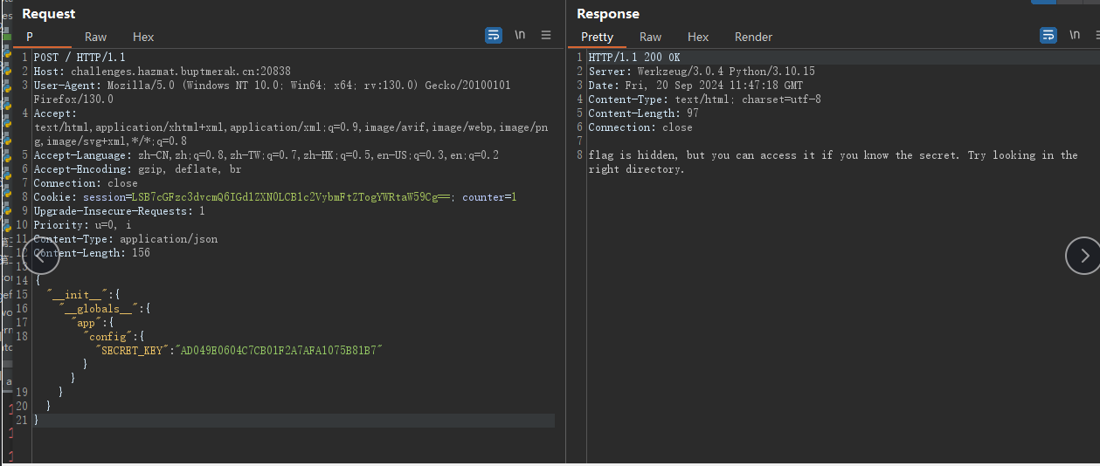Switch to the Request Raw tab
Viewport: 1100px width, 466px height.
tap(96, 37)
